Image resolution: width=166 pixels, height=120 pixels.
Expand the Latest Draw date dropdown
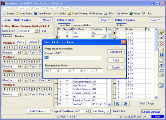pyautogui.click(x=36, y=31)
